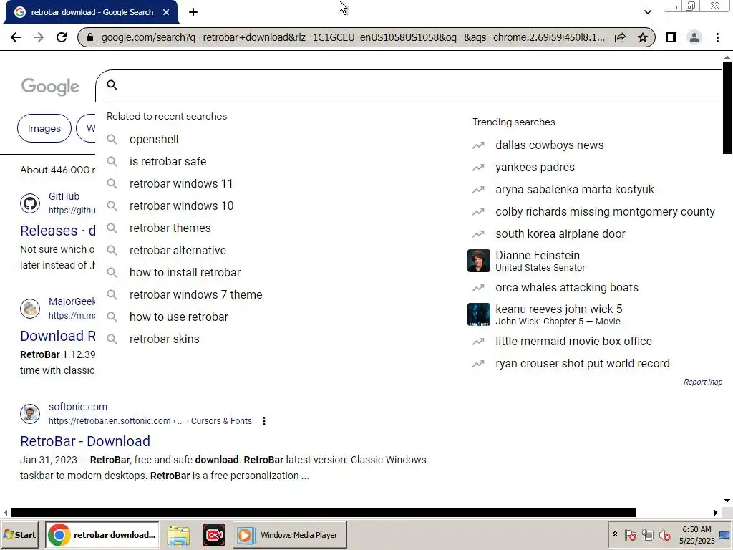
Task: Click the vertical scrollbar thumb
Action: coord(727,108)
